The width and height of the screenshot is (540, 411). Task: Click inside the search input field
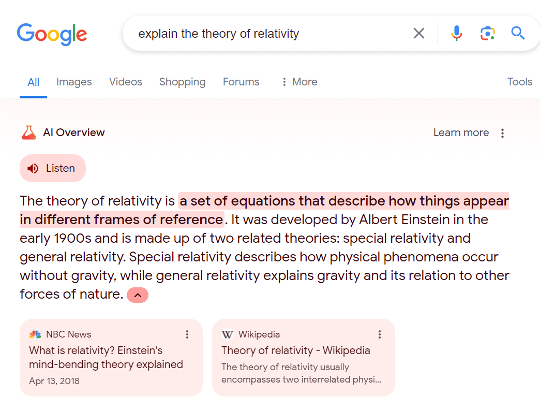coord(259,33)
